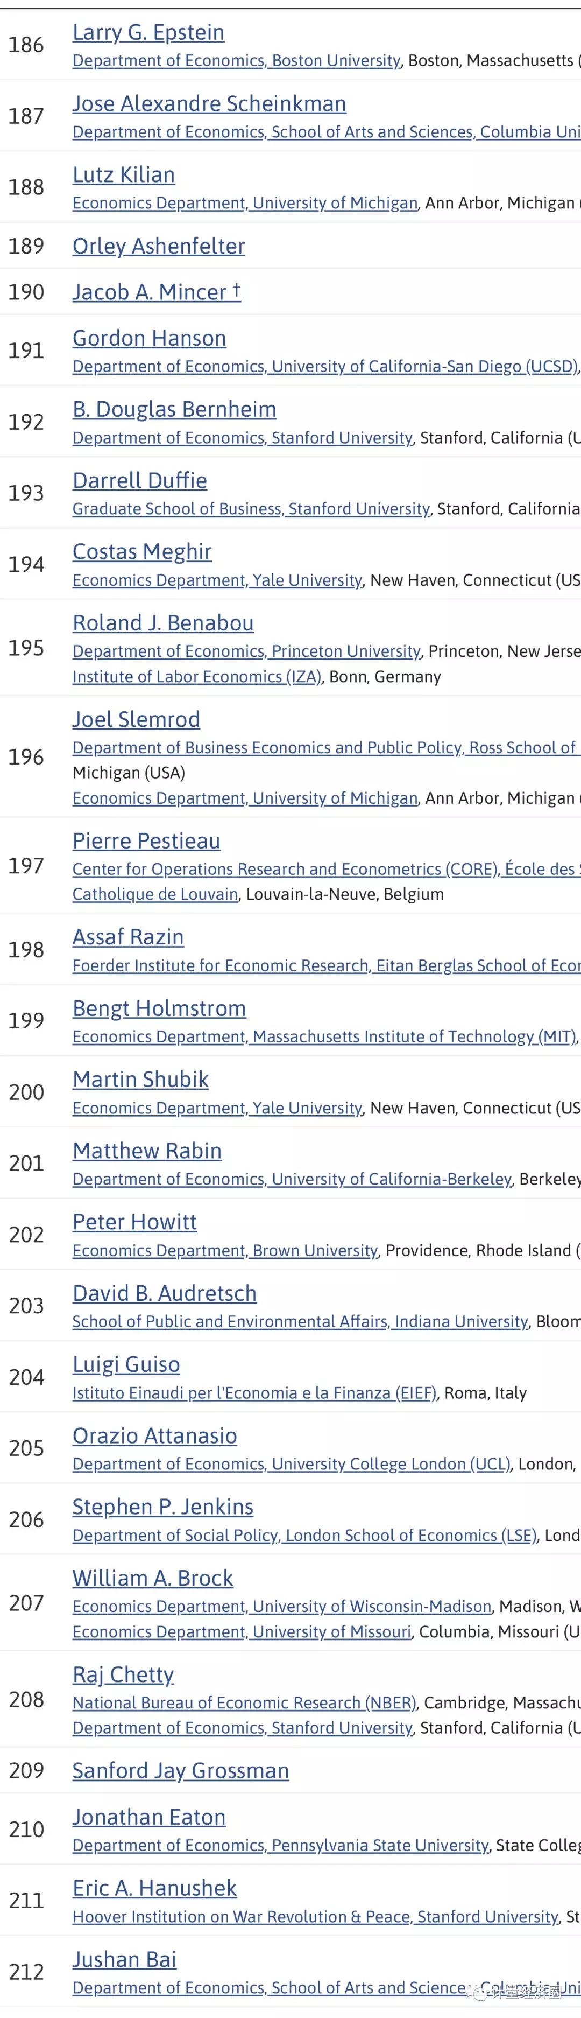Open Jushan Bai profile link
This screenshot has width=581, height=2018.
point(124,1960)
